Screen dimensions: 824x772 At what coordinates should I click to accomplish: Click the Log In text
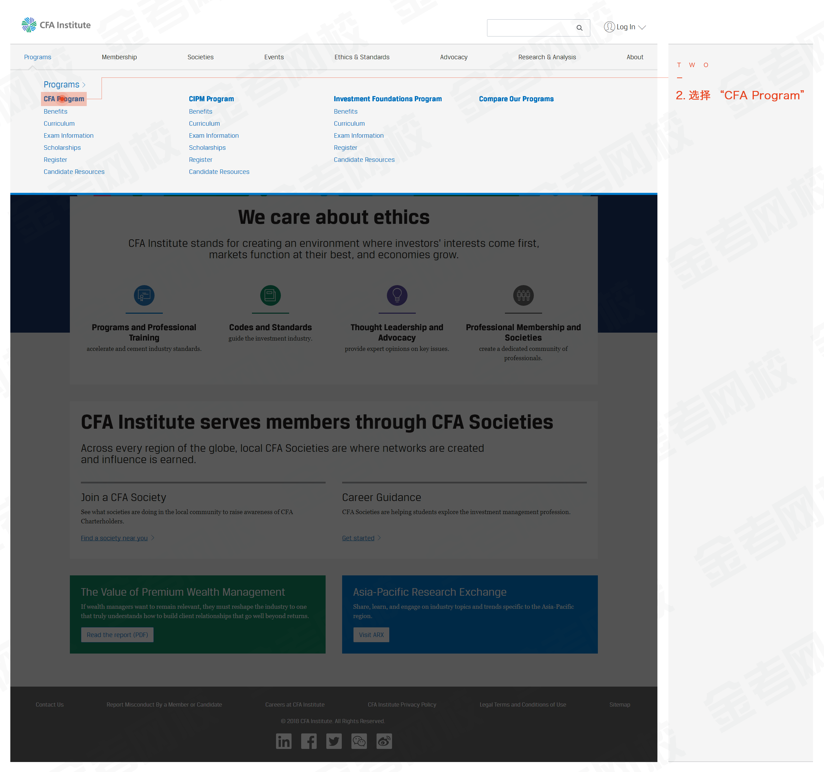pos(626,27)
